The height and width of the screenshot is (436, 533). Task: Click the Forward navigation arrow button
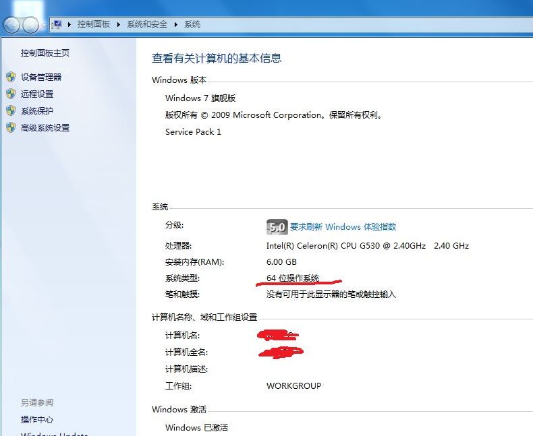pyautogui.click(x=30, y=25)
